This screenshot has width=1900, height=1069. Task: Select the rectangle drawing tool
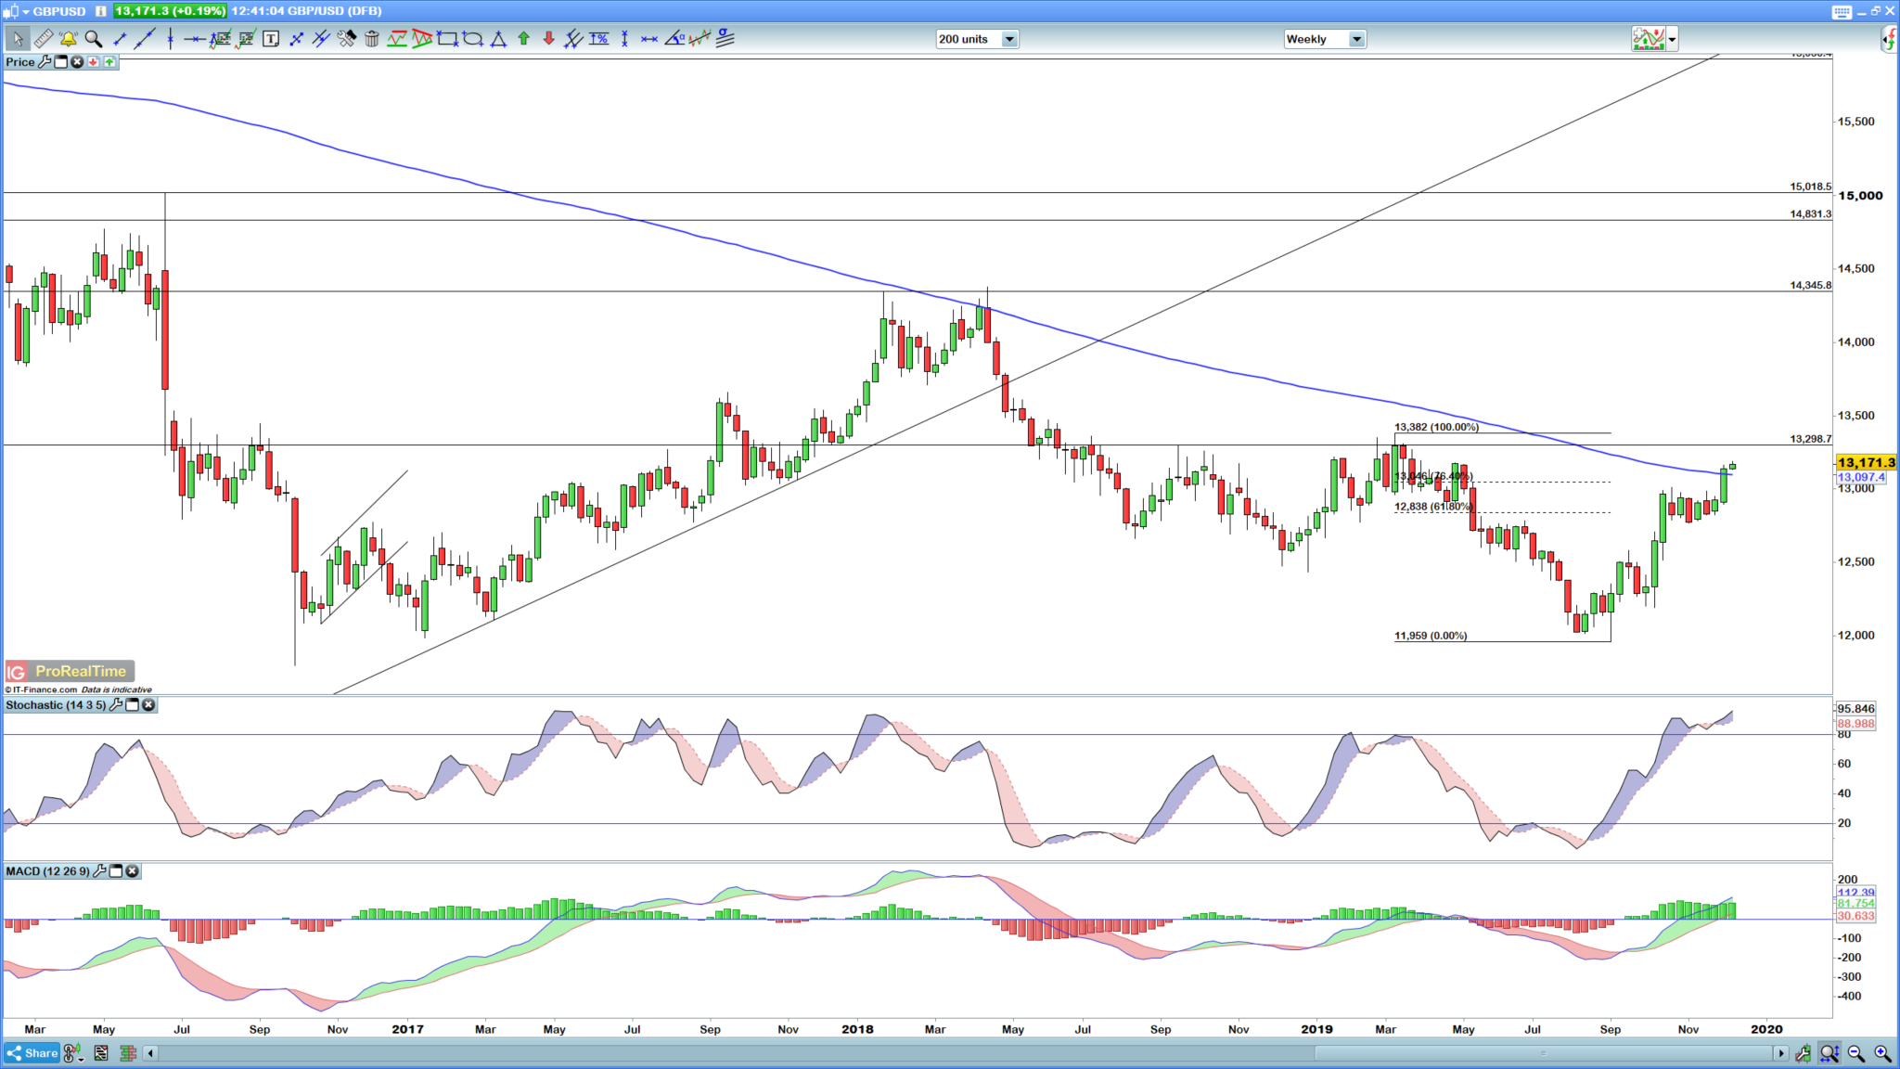coord(447,39)
